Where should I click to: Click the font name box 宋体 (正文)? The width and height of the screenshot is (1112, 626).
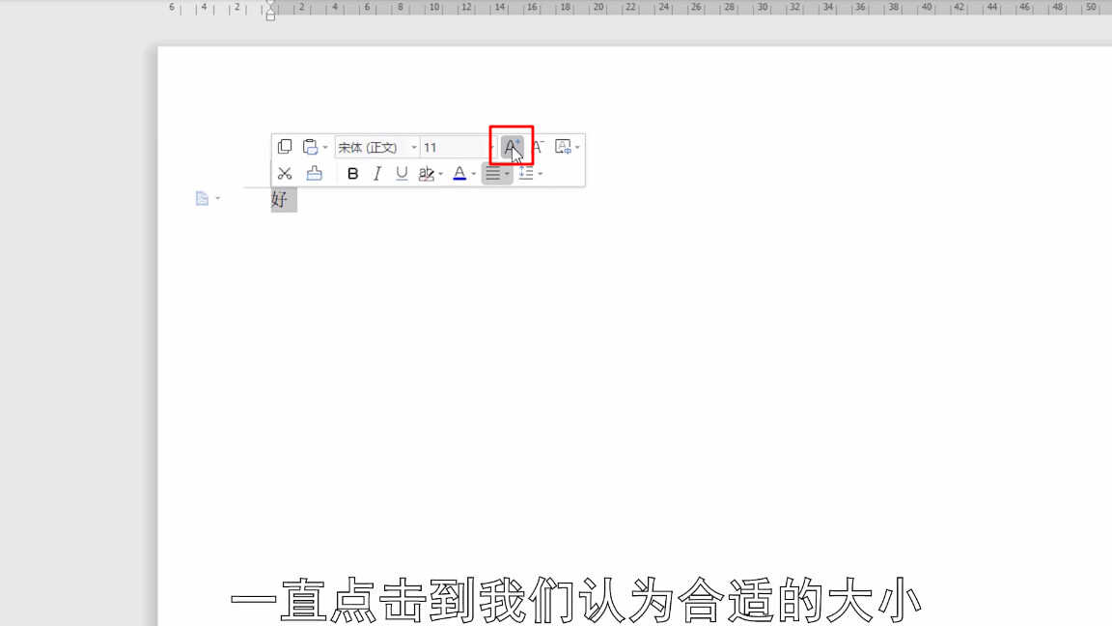(376, 147)
